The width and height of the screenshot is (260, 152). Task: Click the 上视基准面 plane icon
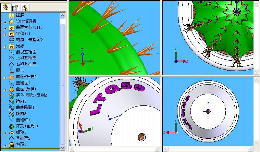click(x=11, y=59)
